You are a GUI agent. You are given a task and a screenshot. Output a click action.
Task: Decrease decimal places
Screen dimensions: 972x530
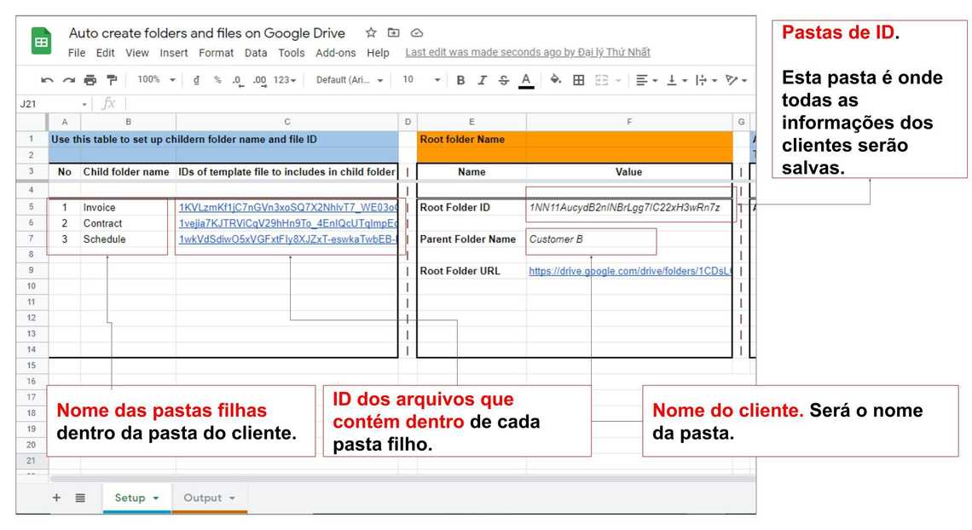(x=237, y=80)
